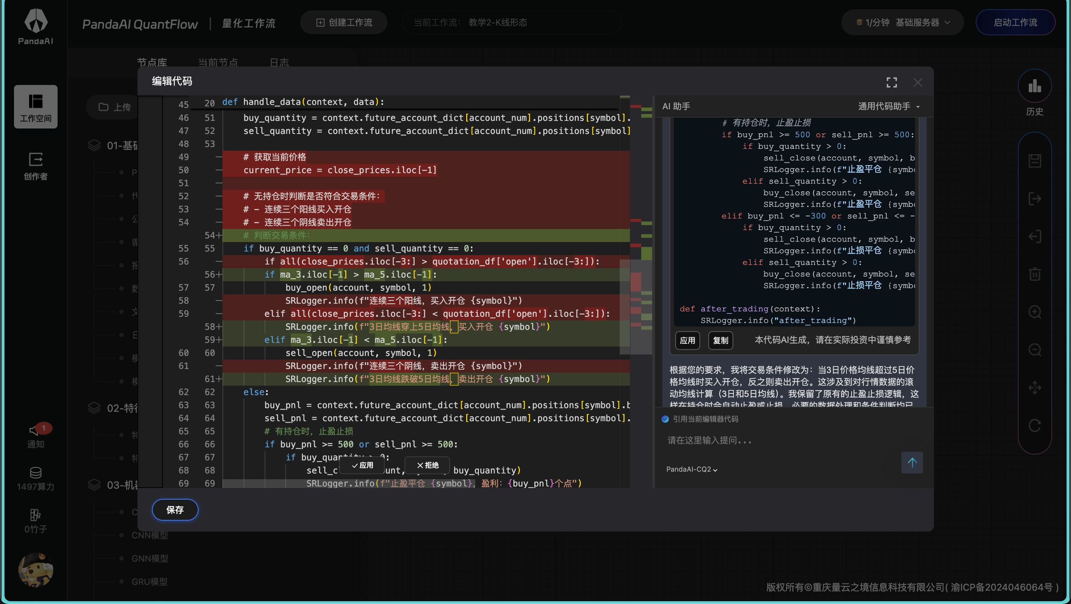Expand the 01-基础 node group
Screen dimensions: 1071x604
click(113, 145)
